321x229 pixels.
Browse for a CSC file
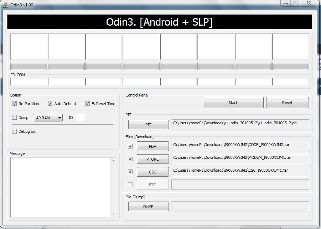coord(153,172)
